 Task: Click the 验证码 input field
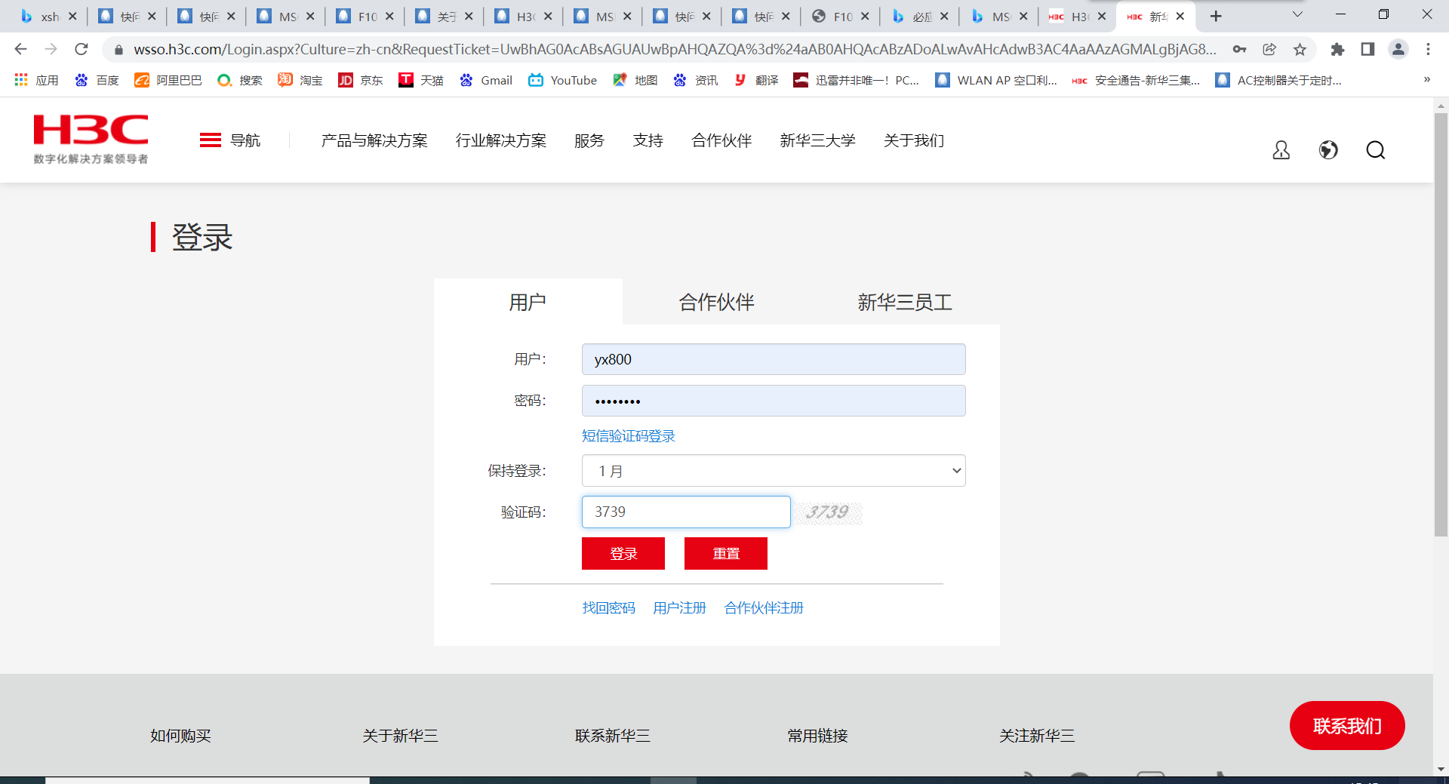tap(686, 512)
